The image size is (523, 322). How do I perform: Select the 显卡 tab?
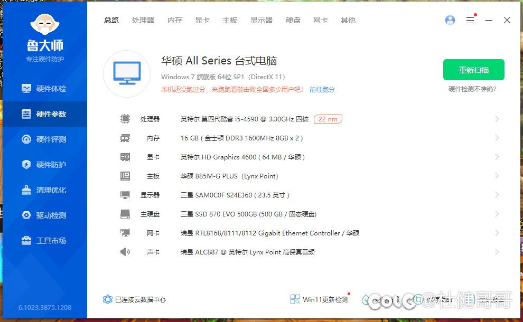[x=202, y=21]
